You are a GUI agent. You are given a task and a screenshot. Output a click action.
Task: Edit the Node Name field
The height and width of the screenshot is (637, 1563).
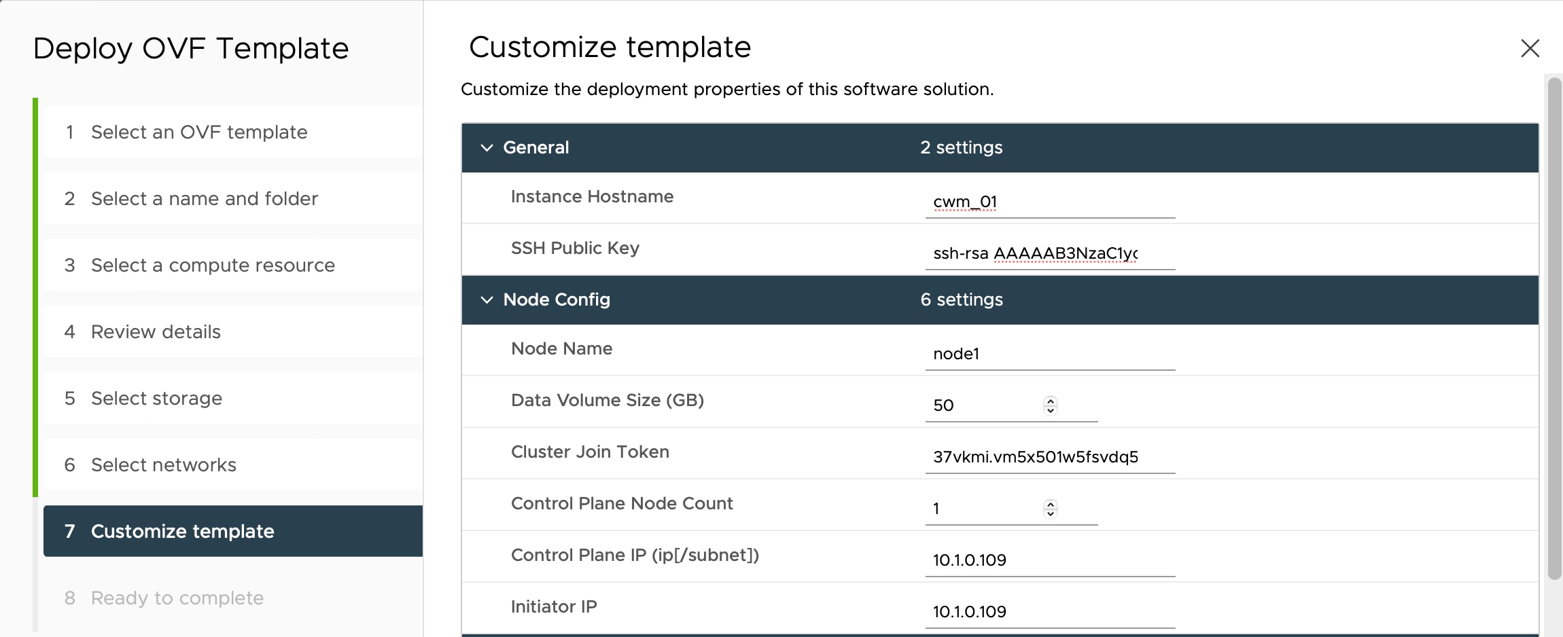1049,354
